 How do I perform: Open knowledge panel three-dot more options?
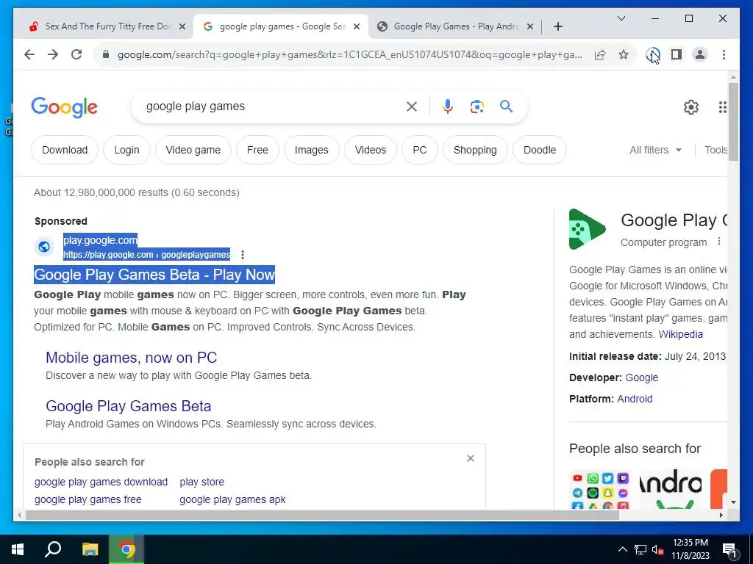pyautogui.click(x=719, y=241)
